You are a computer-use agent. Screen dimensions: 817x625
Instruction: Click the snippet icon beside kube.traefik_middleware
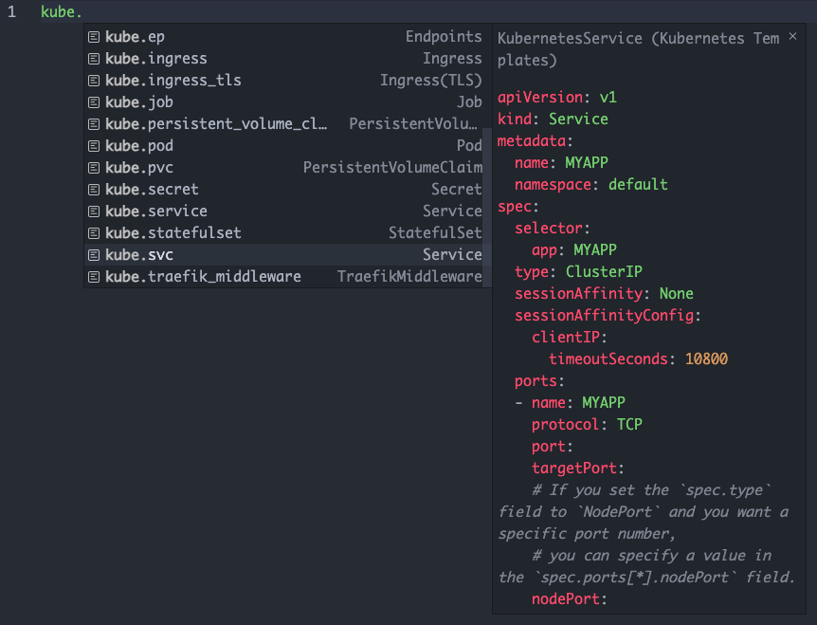coord(92,276)
